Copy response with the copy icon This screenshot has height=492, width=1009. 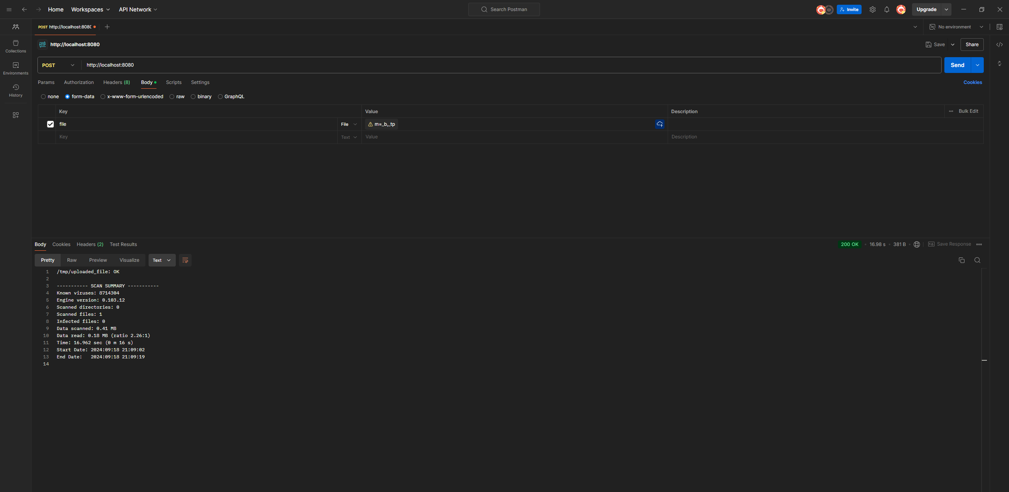[x=962, y=260]
